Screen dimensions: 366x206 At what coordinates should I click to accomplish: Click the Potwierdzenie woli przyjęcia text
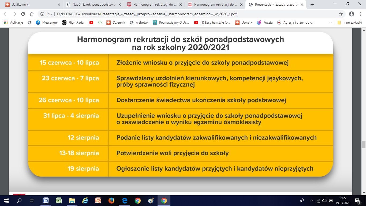[173, 153]
